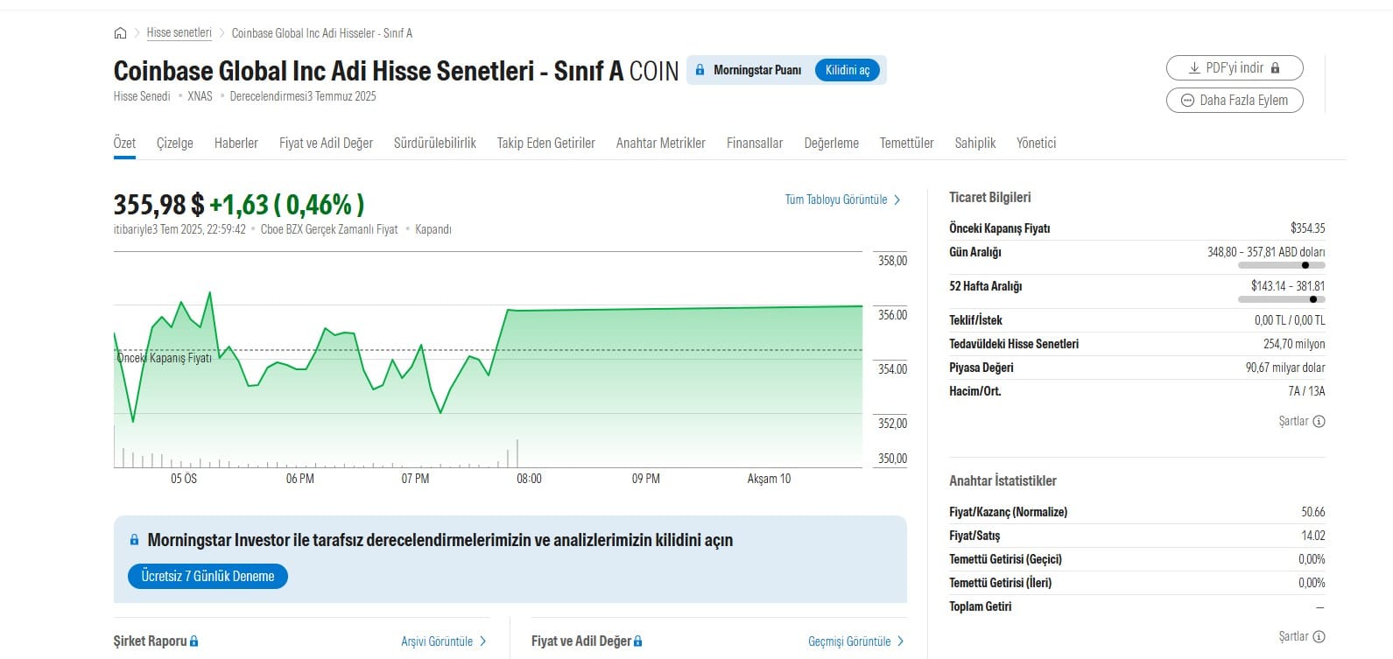The width and height of the screenshot is (1393, 659).
Task: Click the 08:00 time axis label
Action: (x=530, y=479)
